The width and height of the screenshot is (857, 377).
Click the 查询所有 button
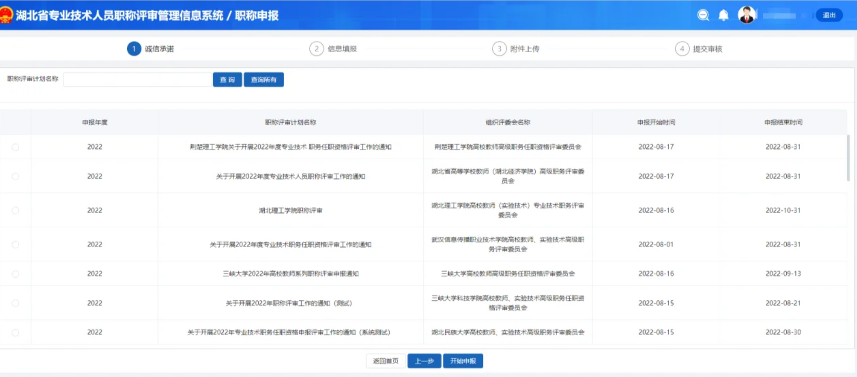[x=263, y=80]
